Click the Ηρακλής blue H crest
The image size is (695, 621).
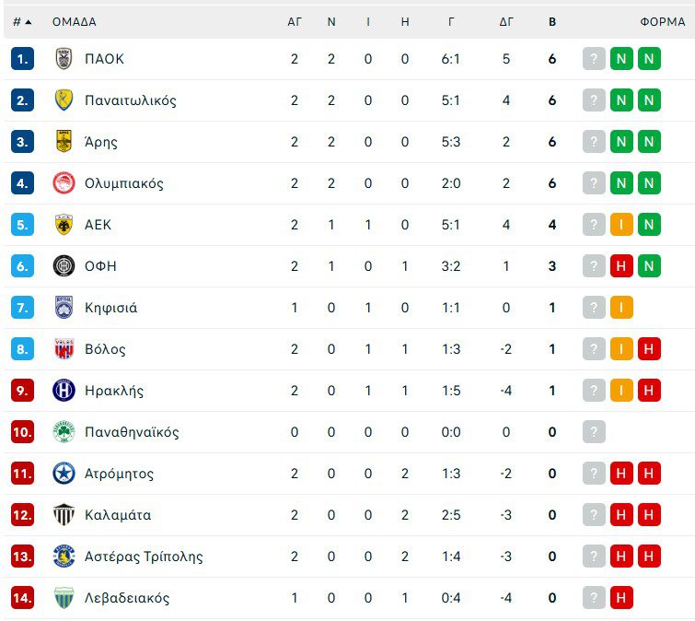click(x=64, y=391)
